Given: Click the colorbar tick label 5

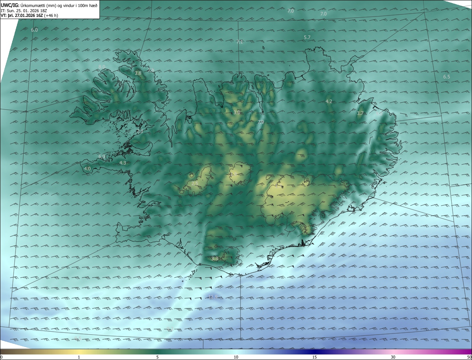Looking at the screenshot, I should [x=157, y=357].
